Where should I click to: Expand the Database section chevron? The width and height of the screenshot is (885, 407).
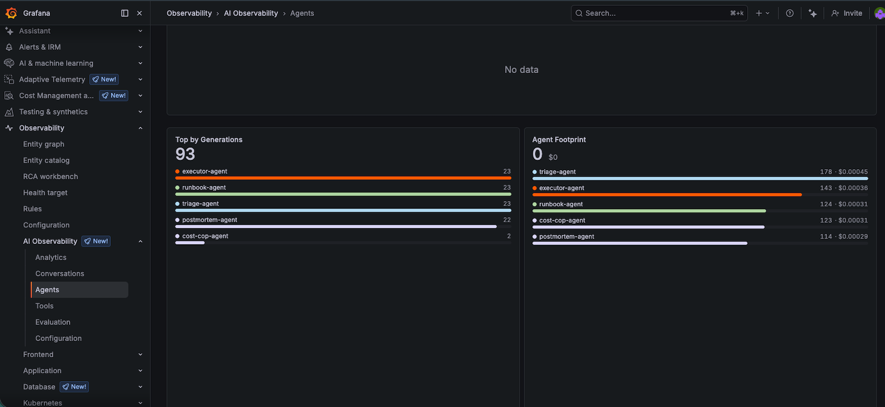pos(140,387)
